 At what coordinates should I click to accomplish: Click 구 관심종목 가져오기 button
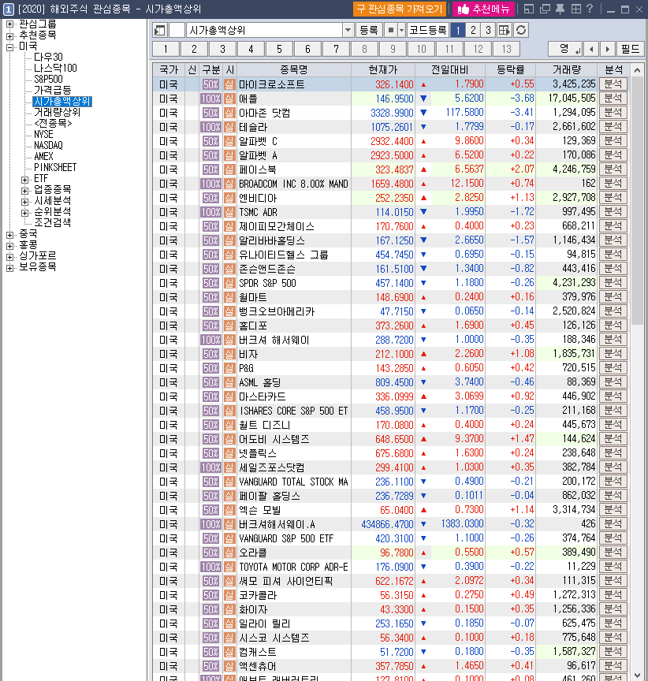(x=400, y=9)
